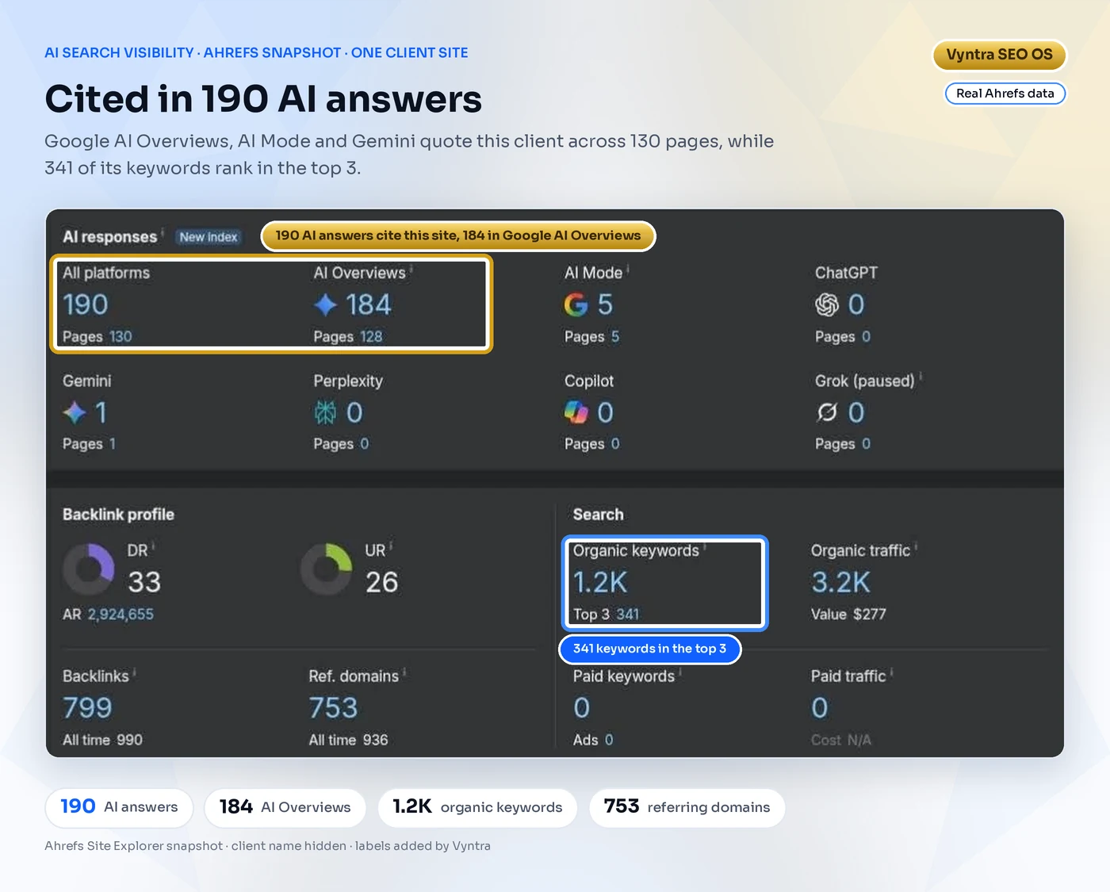Click the info icon beside Organic traffic

coord(917,546)
